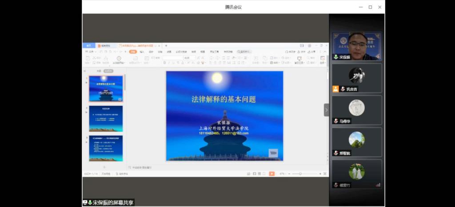The width and height of the screenshot is (455, 207).
Task: Click zoom in plus icon in status bar
Action: point(320,174)
